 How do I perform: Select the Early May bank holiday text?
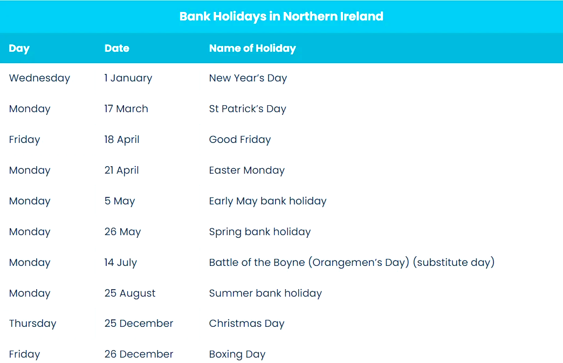coord(267,201)
